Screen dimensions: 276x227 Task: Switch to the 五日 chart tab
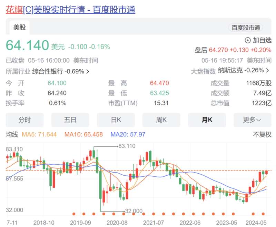70,120
